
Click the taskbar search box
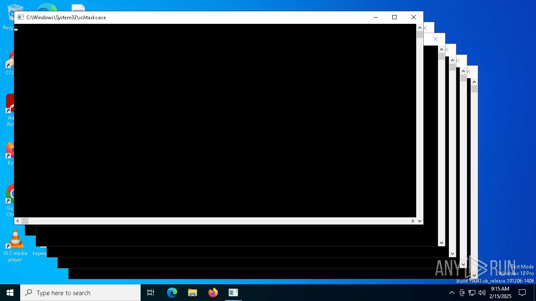point(80,293)
